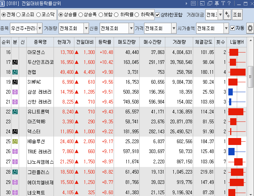Click the [1] screen number icon in title bar
Viewport: 254px width, 196px height.
tap(2, 4)
